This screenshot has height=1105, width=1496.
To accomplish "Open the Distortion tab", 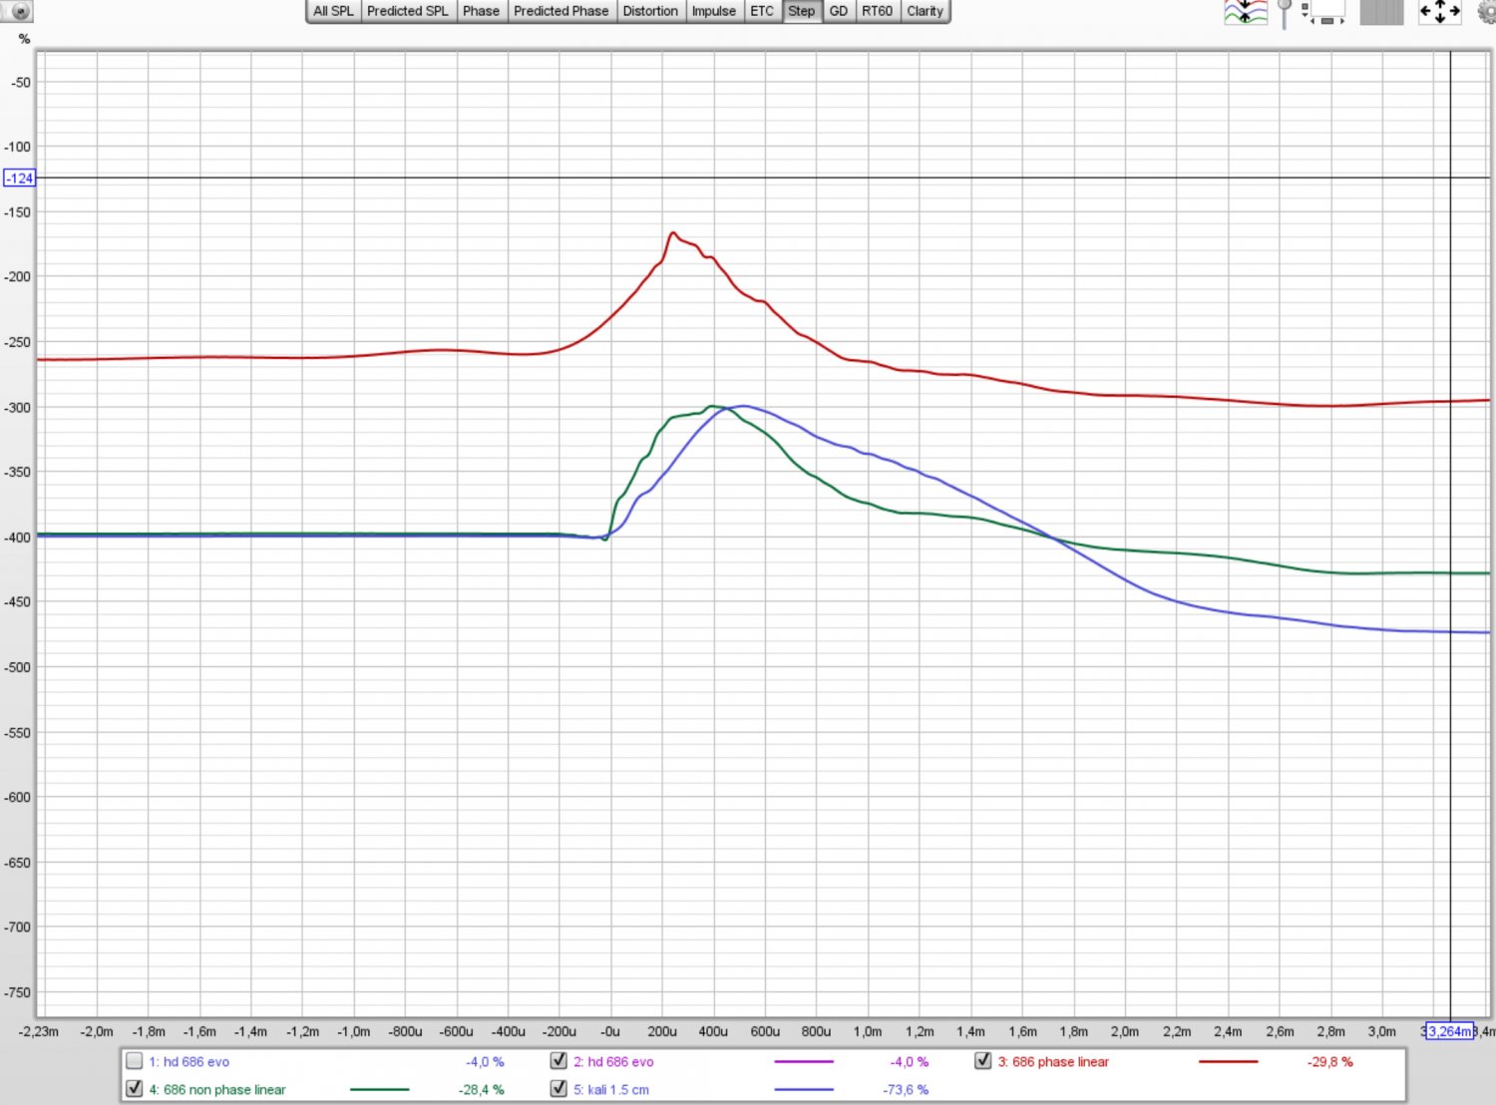I will pos(650,11).
